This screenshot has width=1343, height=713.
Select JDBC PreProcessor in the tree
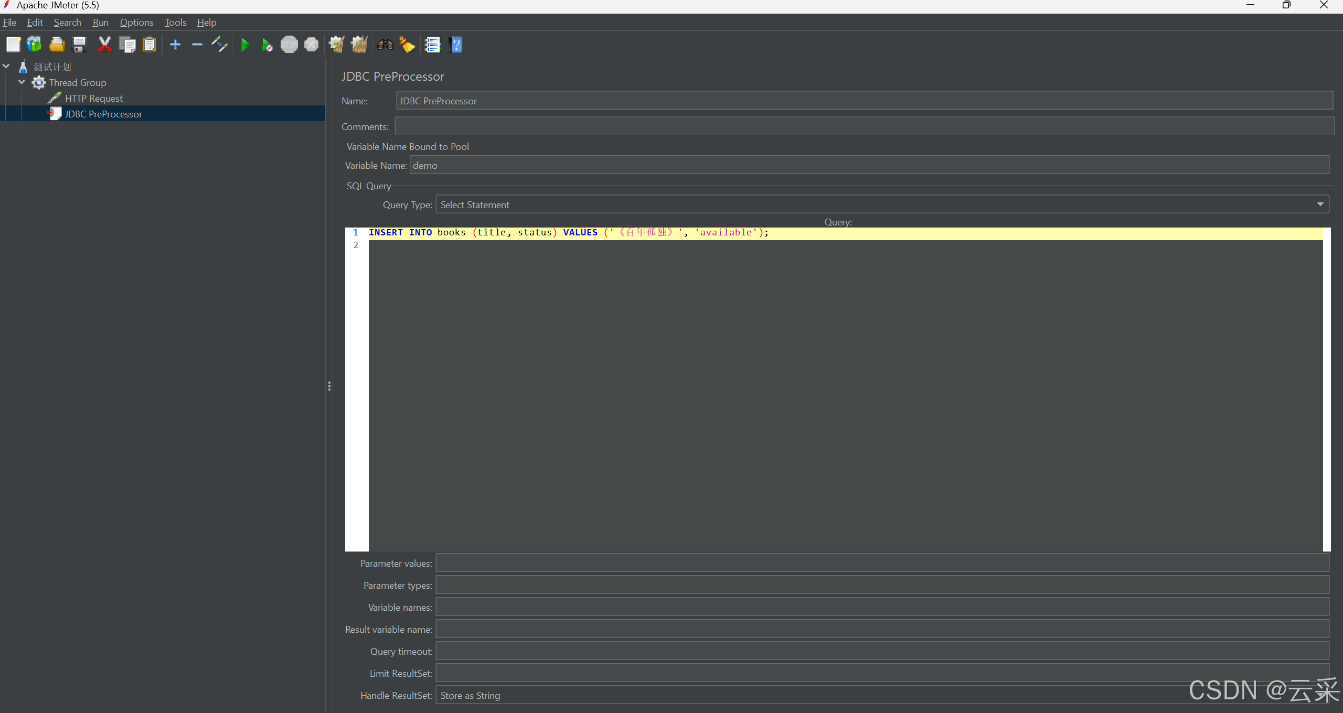tap(103, 114)
